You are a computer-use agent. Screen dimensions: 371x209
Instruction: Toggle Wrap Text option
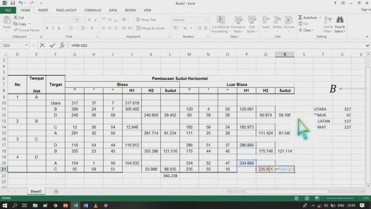point(146,20)
